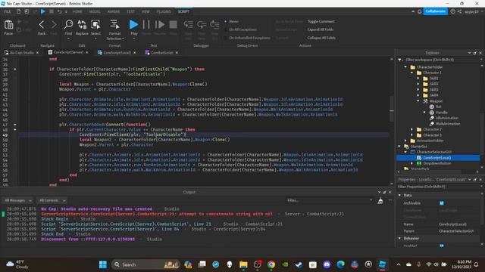The image size is (485, 272).
Task: Switch to the CombatScript editor tab
Action: [161, 53]
